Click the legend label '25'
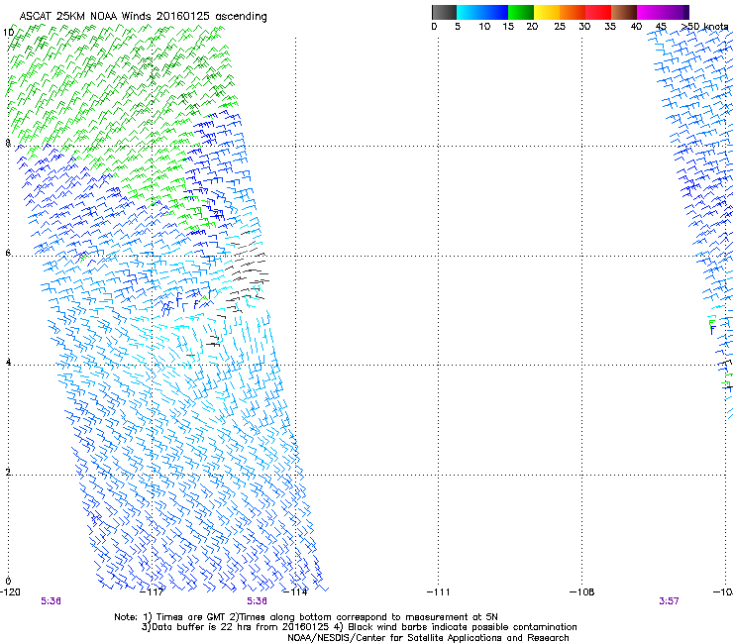Viewport: 733px width, 644px height. pyautogui.click(x=560, y=27)
